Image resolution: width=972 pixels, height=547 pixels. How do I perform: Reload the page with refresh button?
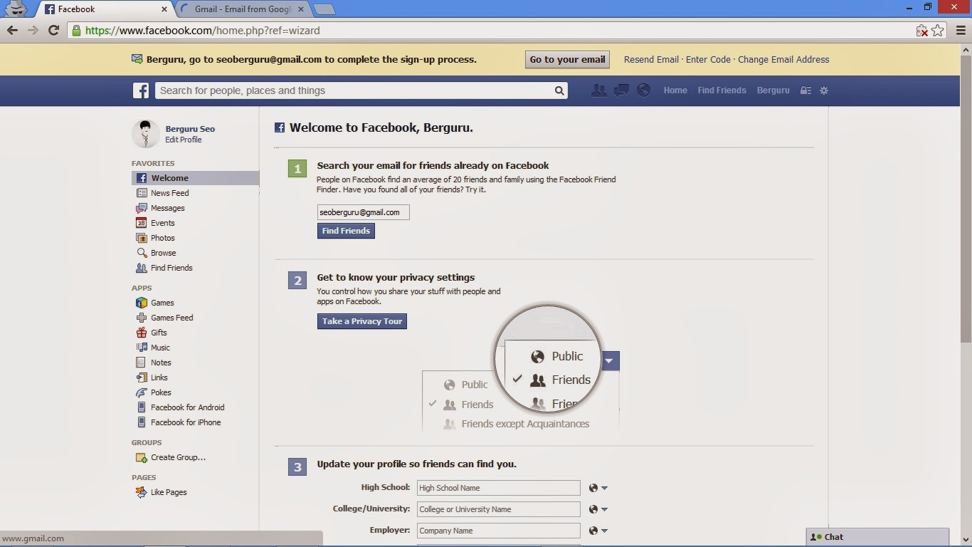tap(53, 30)
